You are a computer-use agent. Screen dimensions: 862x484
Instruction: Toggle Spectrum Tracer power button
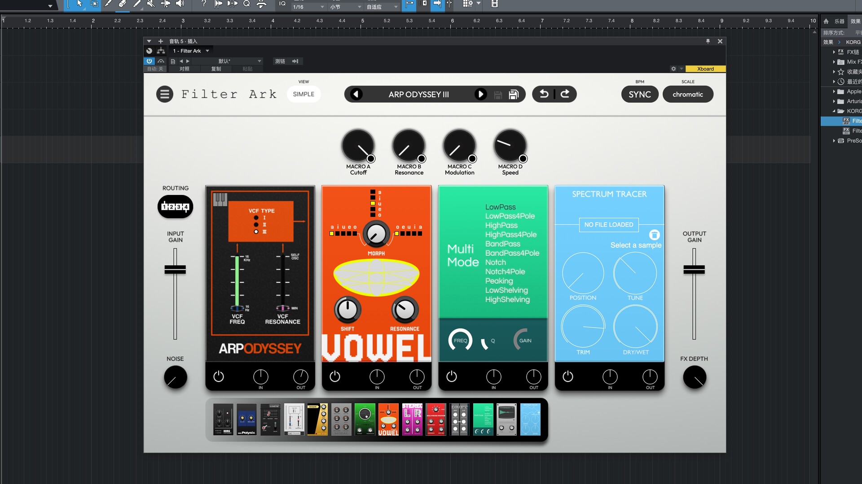click(x=568, y=376)
